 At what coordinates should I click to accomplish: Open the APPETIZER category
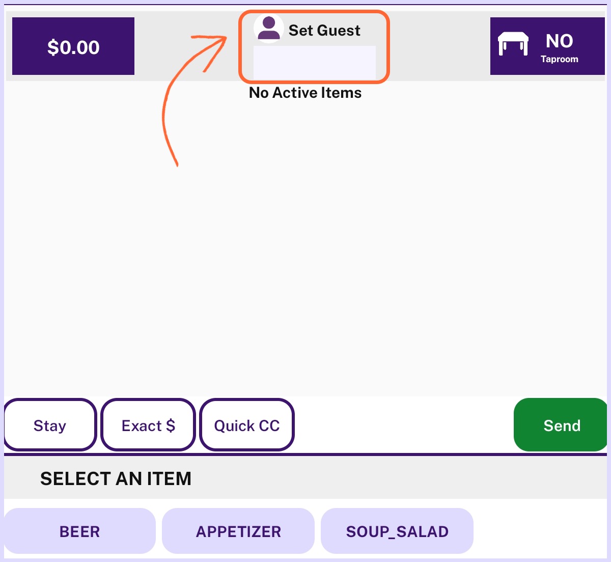(x=238, y=531)
